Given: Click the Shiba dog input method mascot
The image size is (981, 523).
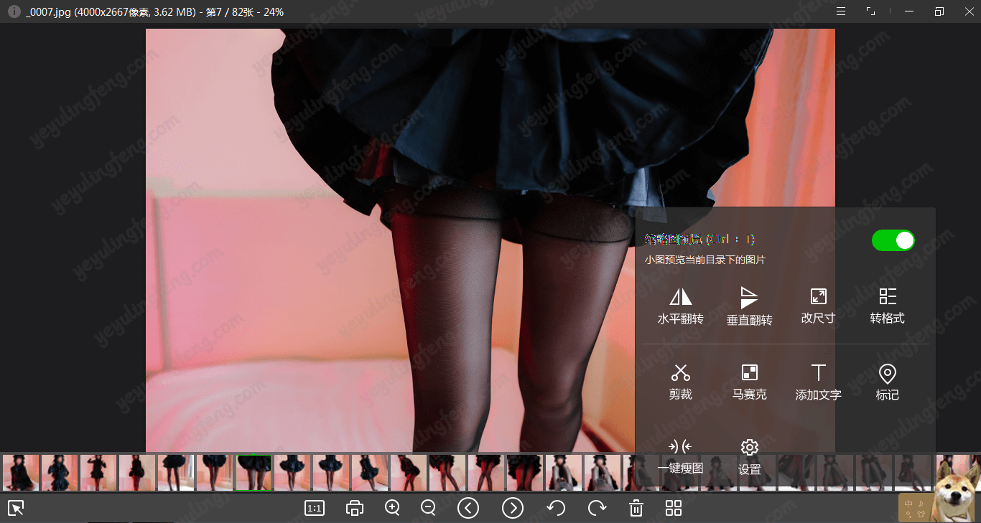Looking at the screenshot, I should [x=956, y=492].
